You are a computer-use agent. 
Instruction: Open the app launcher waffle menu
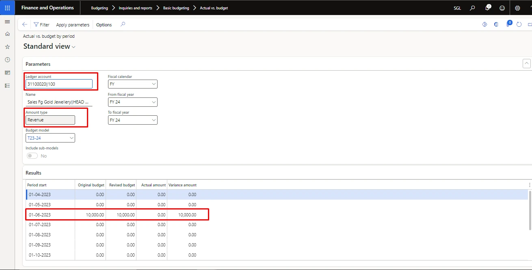(7, 8)
